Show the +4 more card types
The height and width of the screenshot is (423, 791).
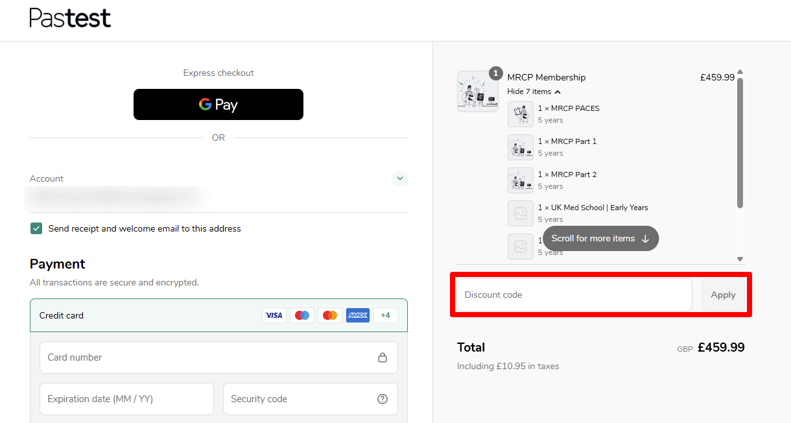386,315
